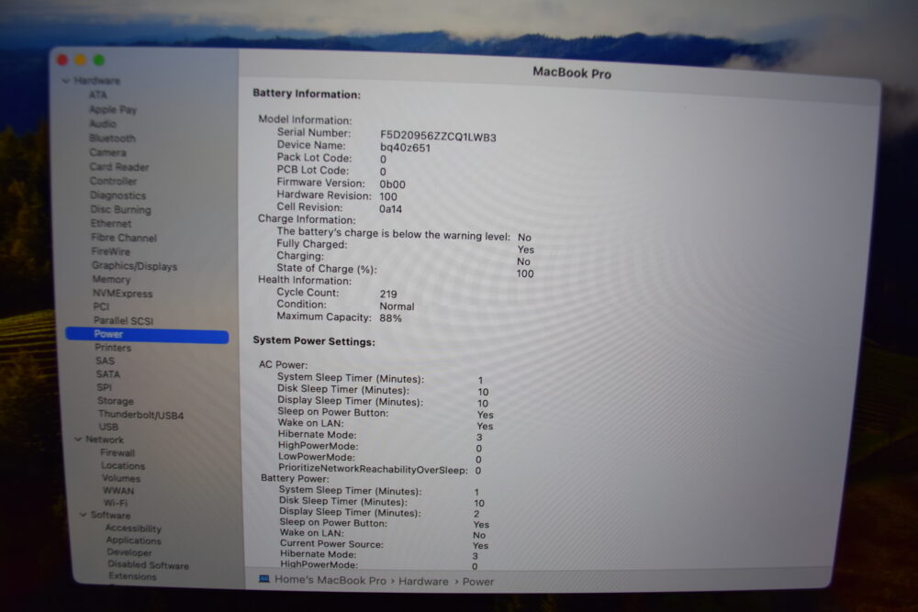Select Accessibility under Software

pos(133,529)
